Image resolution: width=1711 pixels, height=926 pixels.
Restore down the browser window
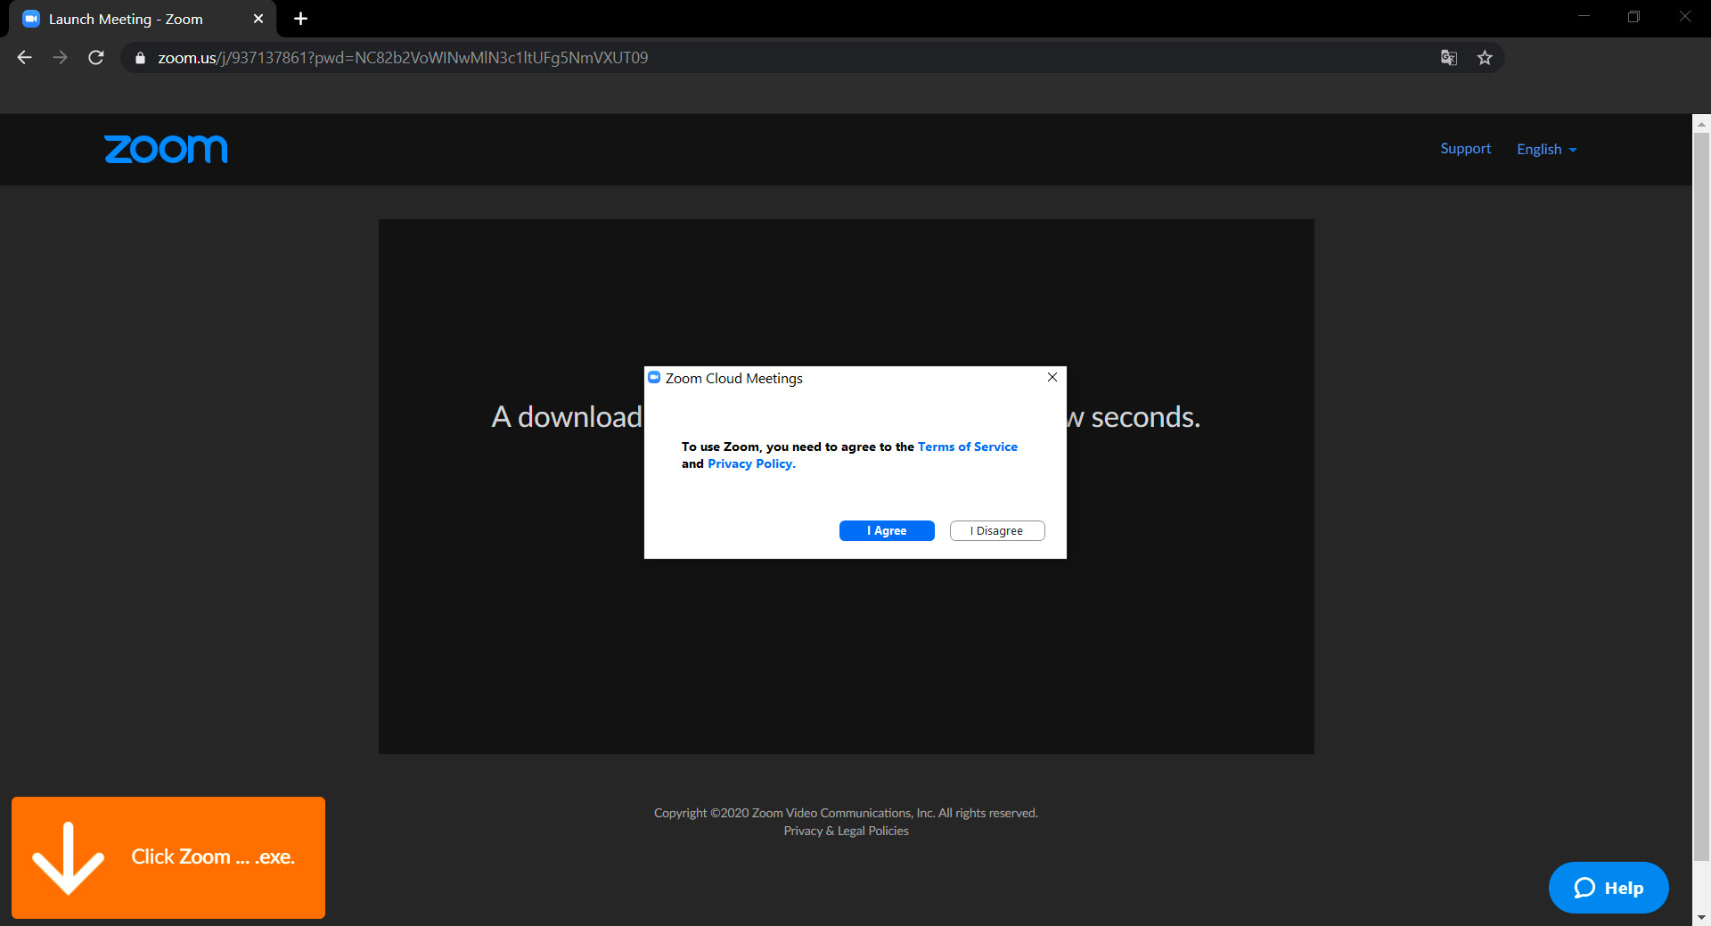point(1633,17)
